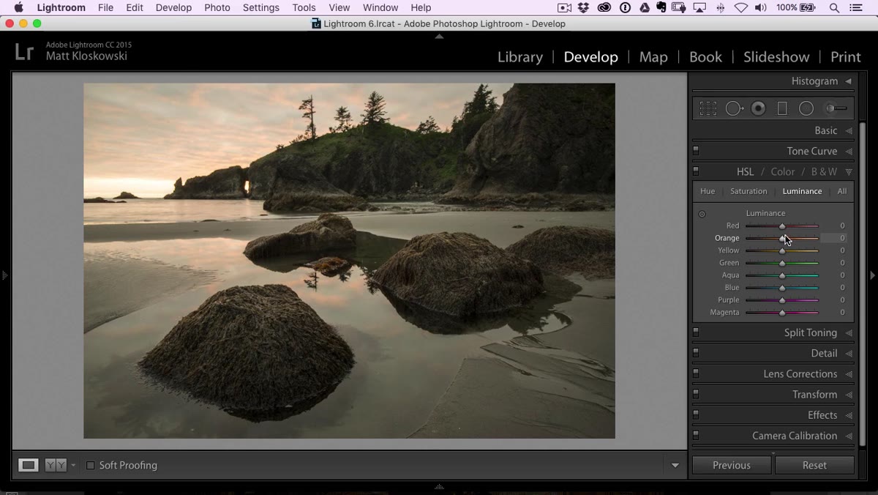Expand the Lens Corrections panel
This screenshot has width=878, height=495.
[849, 374]
